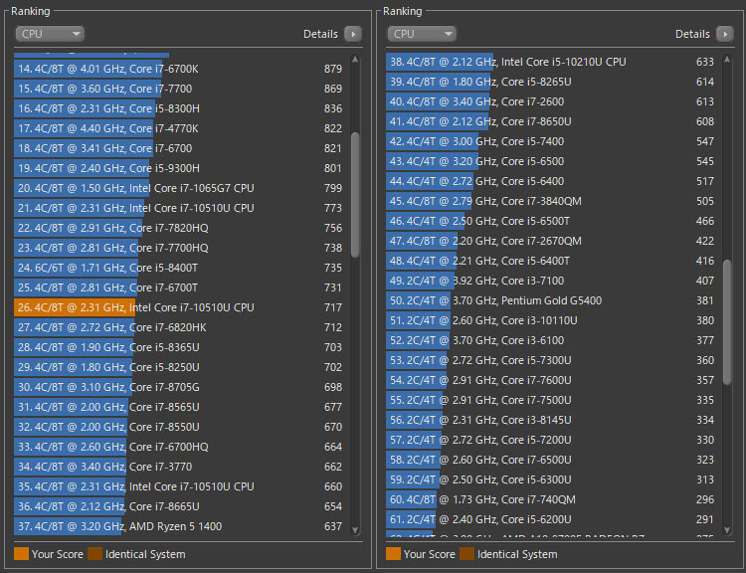Select row 31 Core i7-8565U

(180, 407)
